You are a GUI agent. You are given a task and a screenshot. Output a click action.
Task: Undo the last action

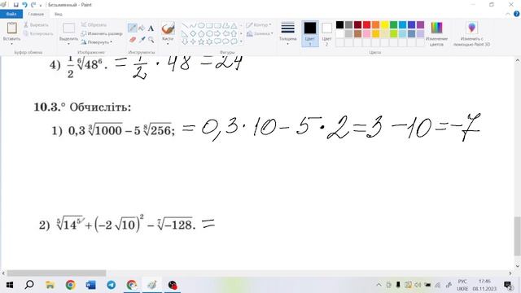pyautogui.click(x=24, y=5)
